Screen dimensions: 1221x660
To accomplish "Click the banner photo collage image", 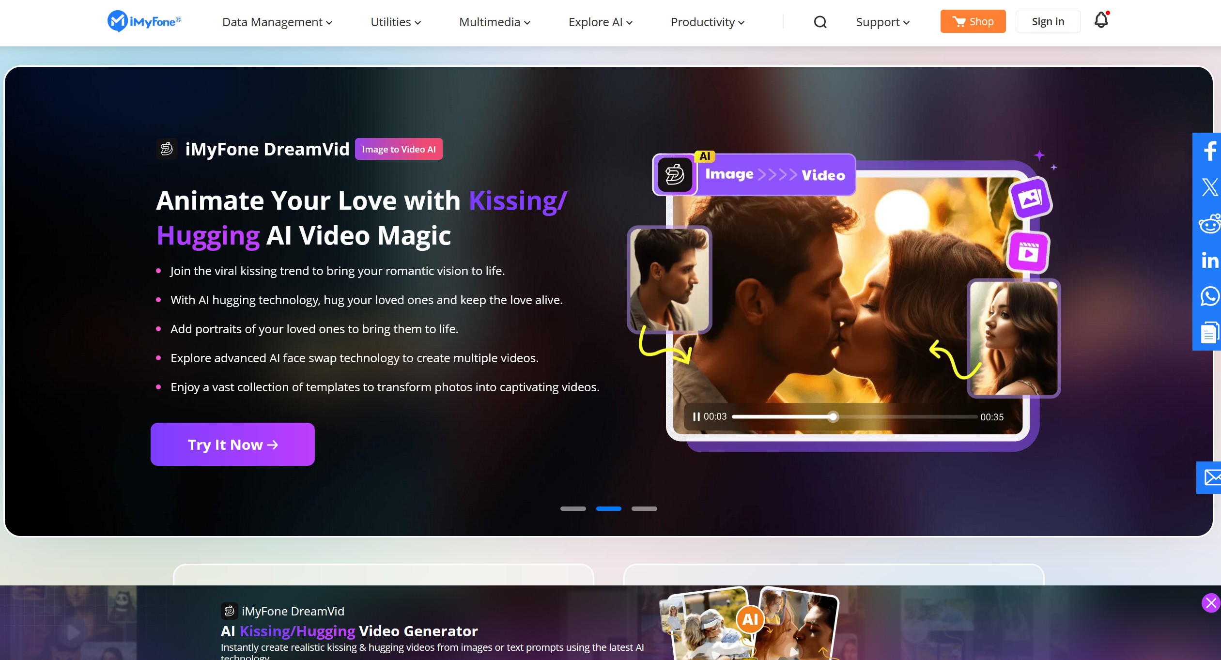I will click(749, 624).
